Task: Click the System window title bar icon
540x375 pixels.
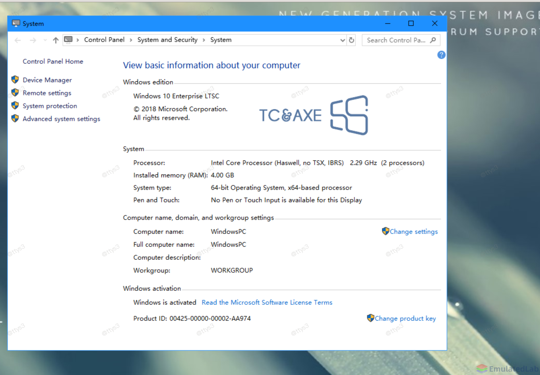Action: point(16,24)
